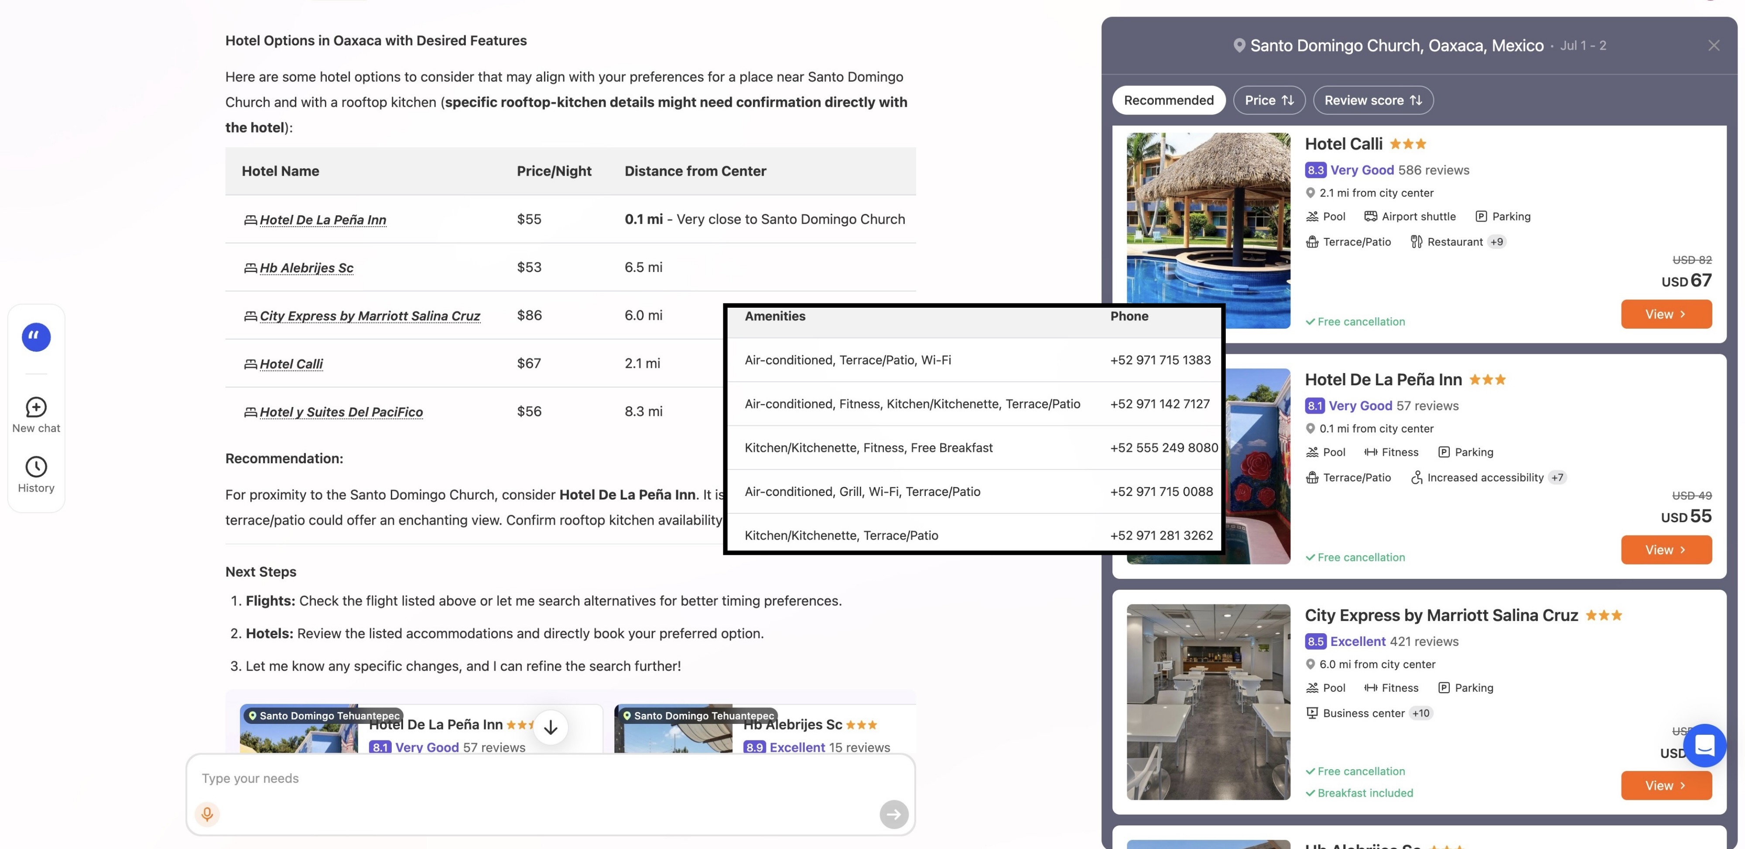Expand Hotel De La Peña Inn's +7 amenities
The width and height of the screenshot is (1745, 849).
[x=1557, y=478]
